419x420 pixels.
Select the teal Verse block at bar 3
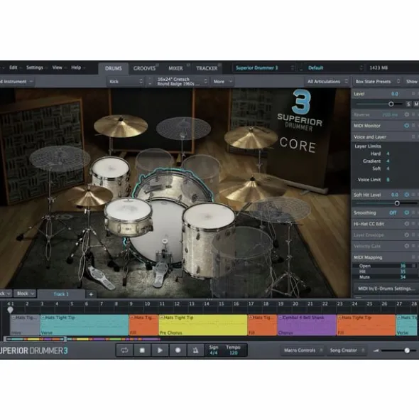pyautogui.click(x=85, y=325)
